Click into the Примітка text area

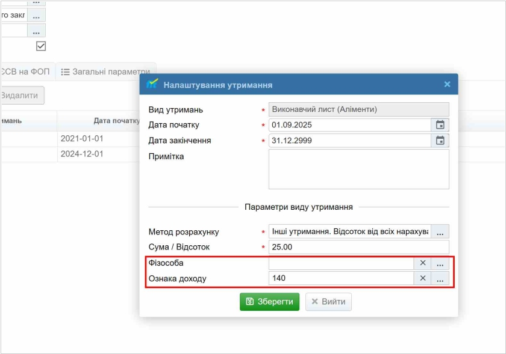point(358,169)
